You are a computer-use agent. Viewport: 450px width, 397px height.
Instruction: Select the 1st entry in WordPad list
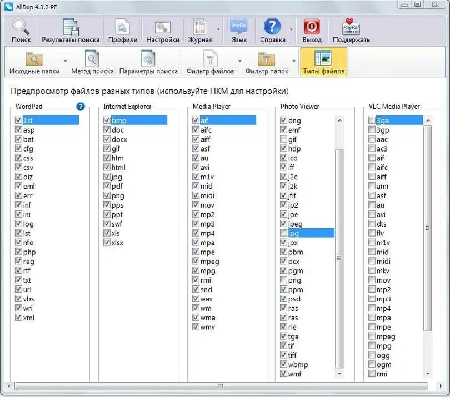51,120
